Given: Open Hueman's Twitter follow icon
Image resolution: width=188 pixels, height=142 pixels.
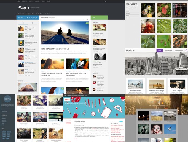Looking at the screenshot, I should pyautogui.click(x=28, y=18).
